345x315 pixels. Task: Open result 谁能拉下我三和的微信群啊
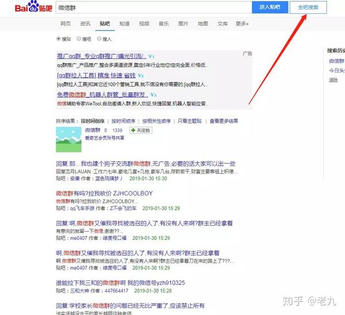point(120,283)
